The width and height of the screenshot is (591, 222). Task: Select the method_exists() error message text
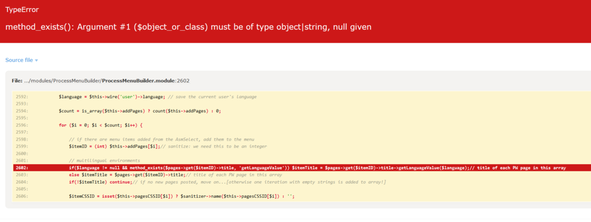(189, 27)
